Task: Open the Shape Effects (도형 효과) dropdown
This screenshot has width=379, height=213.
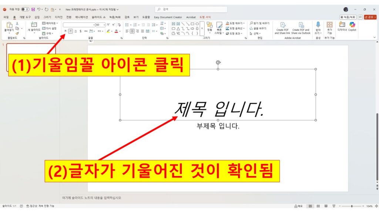Action: 234,33
